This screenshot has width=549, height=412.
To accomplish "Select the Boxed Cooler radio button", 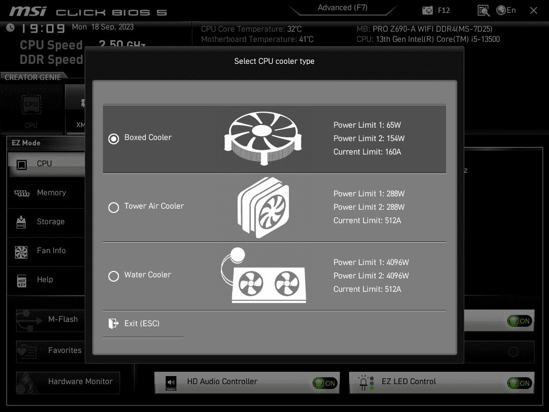I will point(114,139).
